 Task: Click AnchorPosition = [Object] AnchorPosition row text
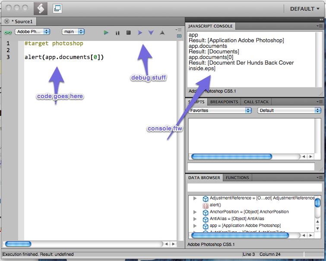(x=249, y=211)
